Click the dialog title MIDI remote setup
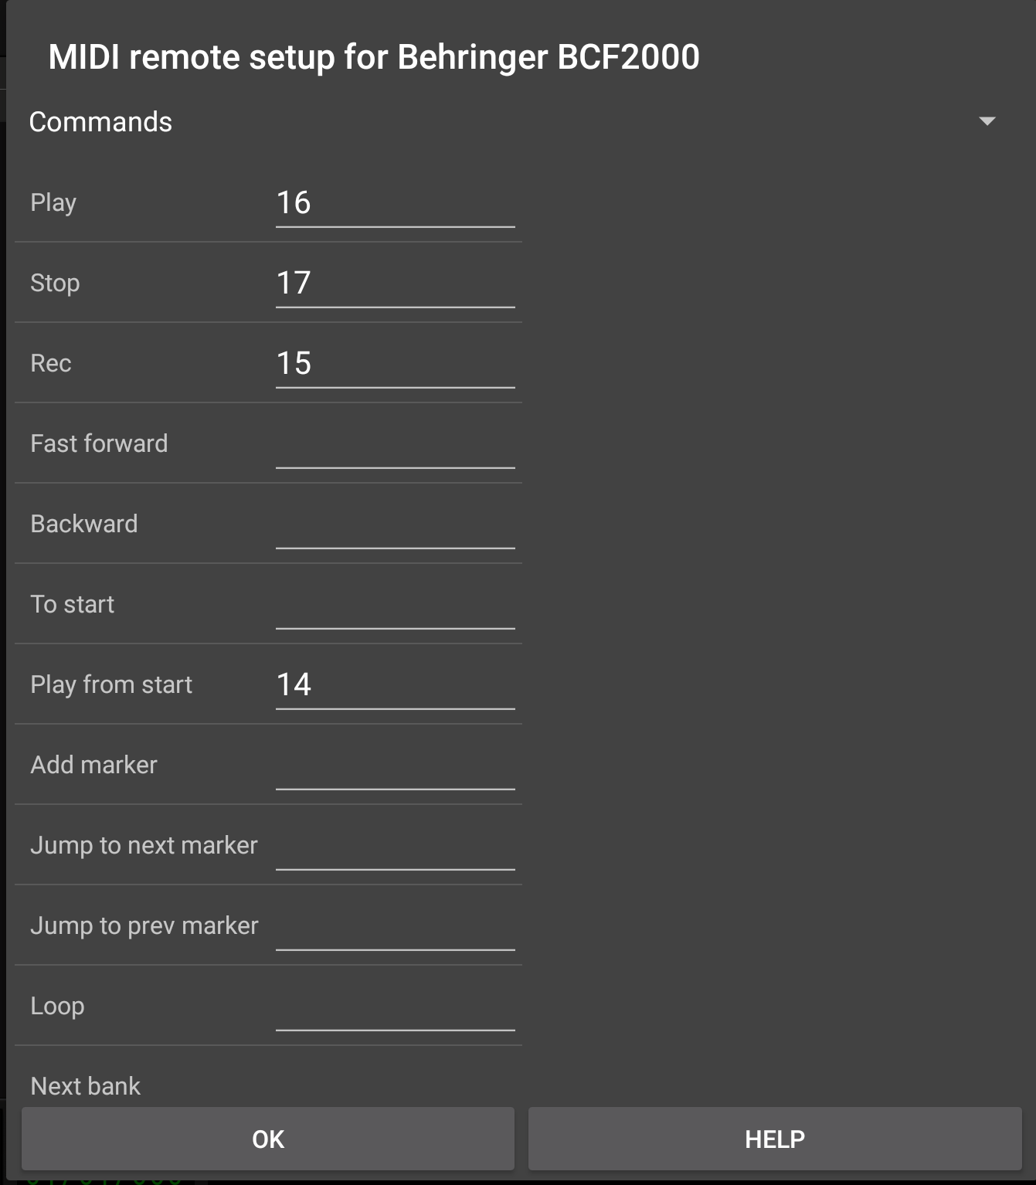The width and height of the screenshot is (1036, 1185). (373, 56)
